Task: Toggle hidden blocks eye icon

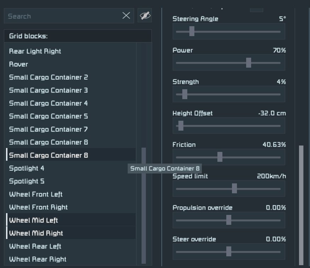Action: (145, 16)
